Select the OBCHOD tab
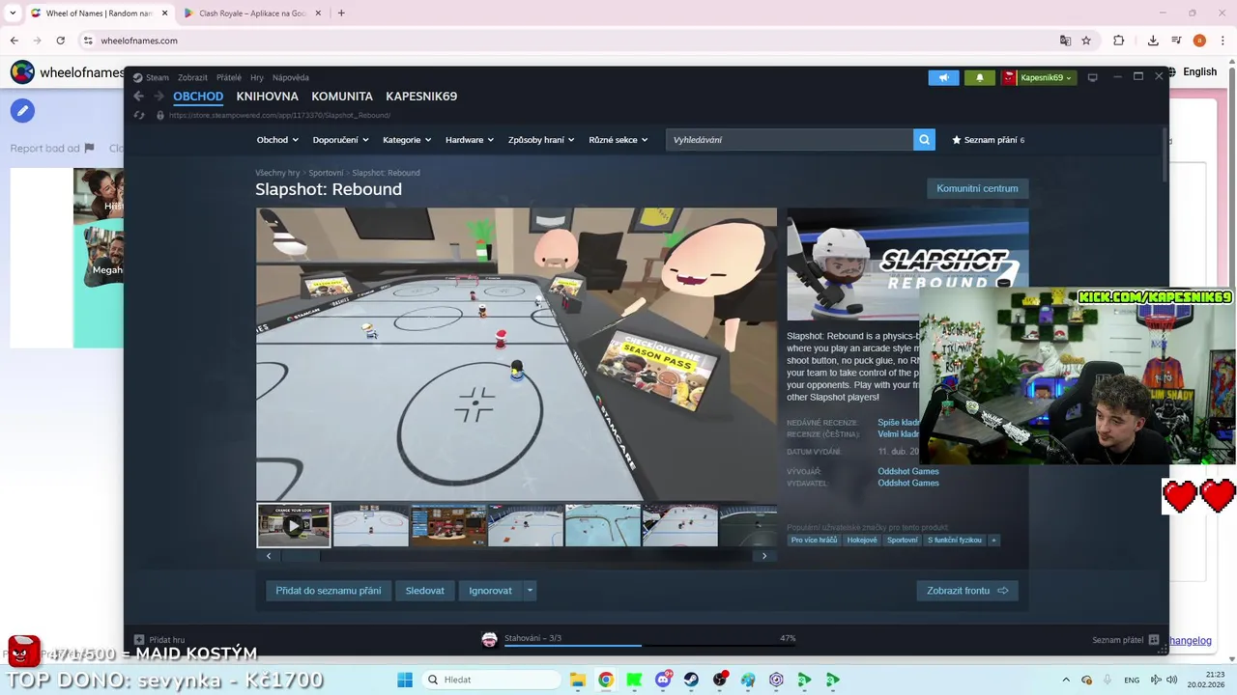Viewport: 1237px width, 695px height. pyautogui.click(x=198, y=97)
